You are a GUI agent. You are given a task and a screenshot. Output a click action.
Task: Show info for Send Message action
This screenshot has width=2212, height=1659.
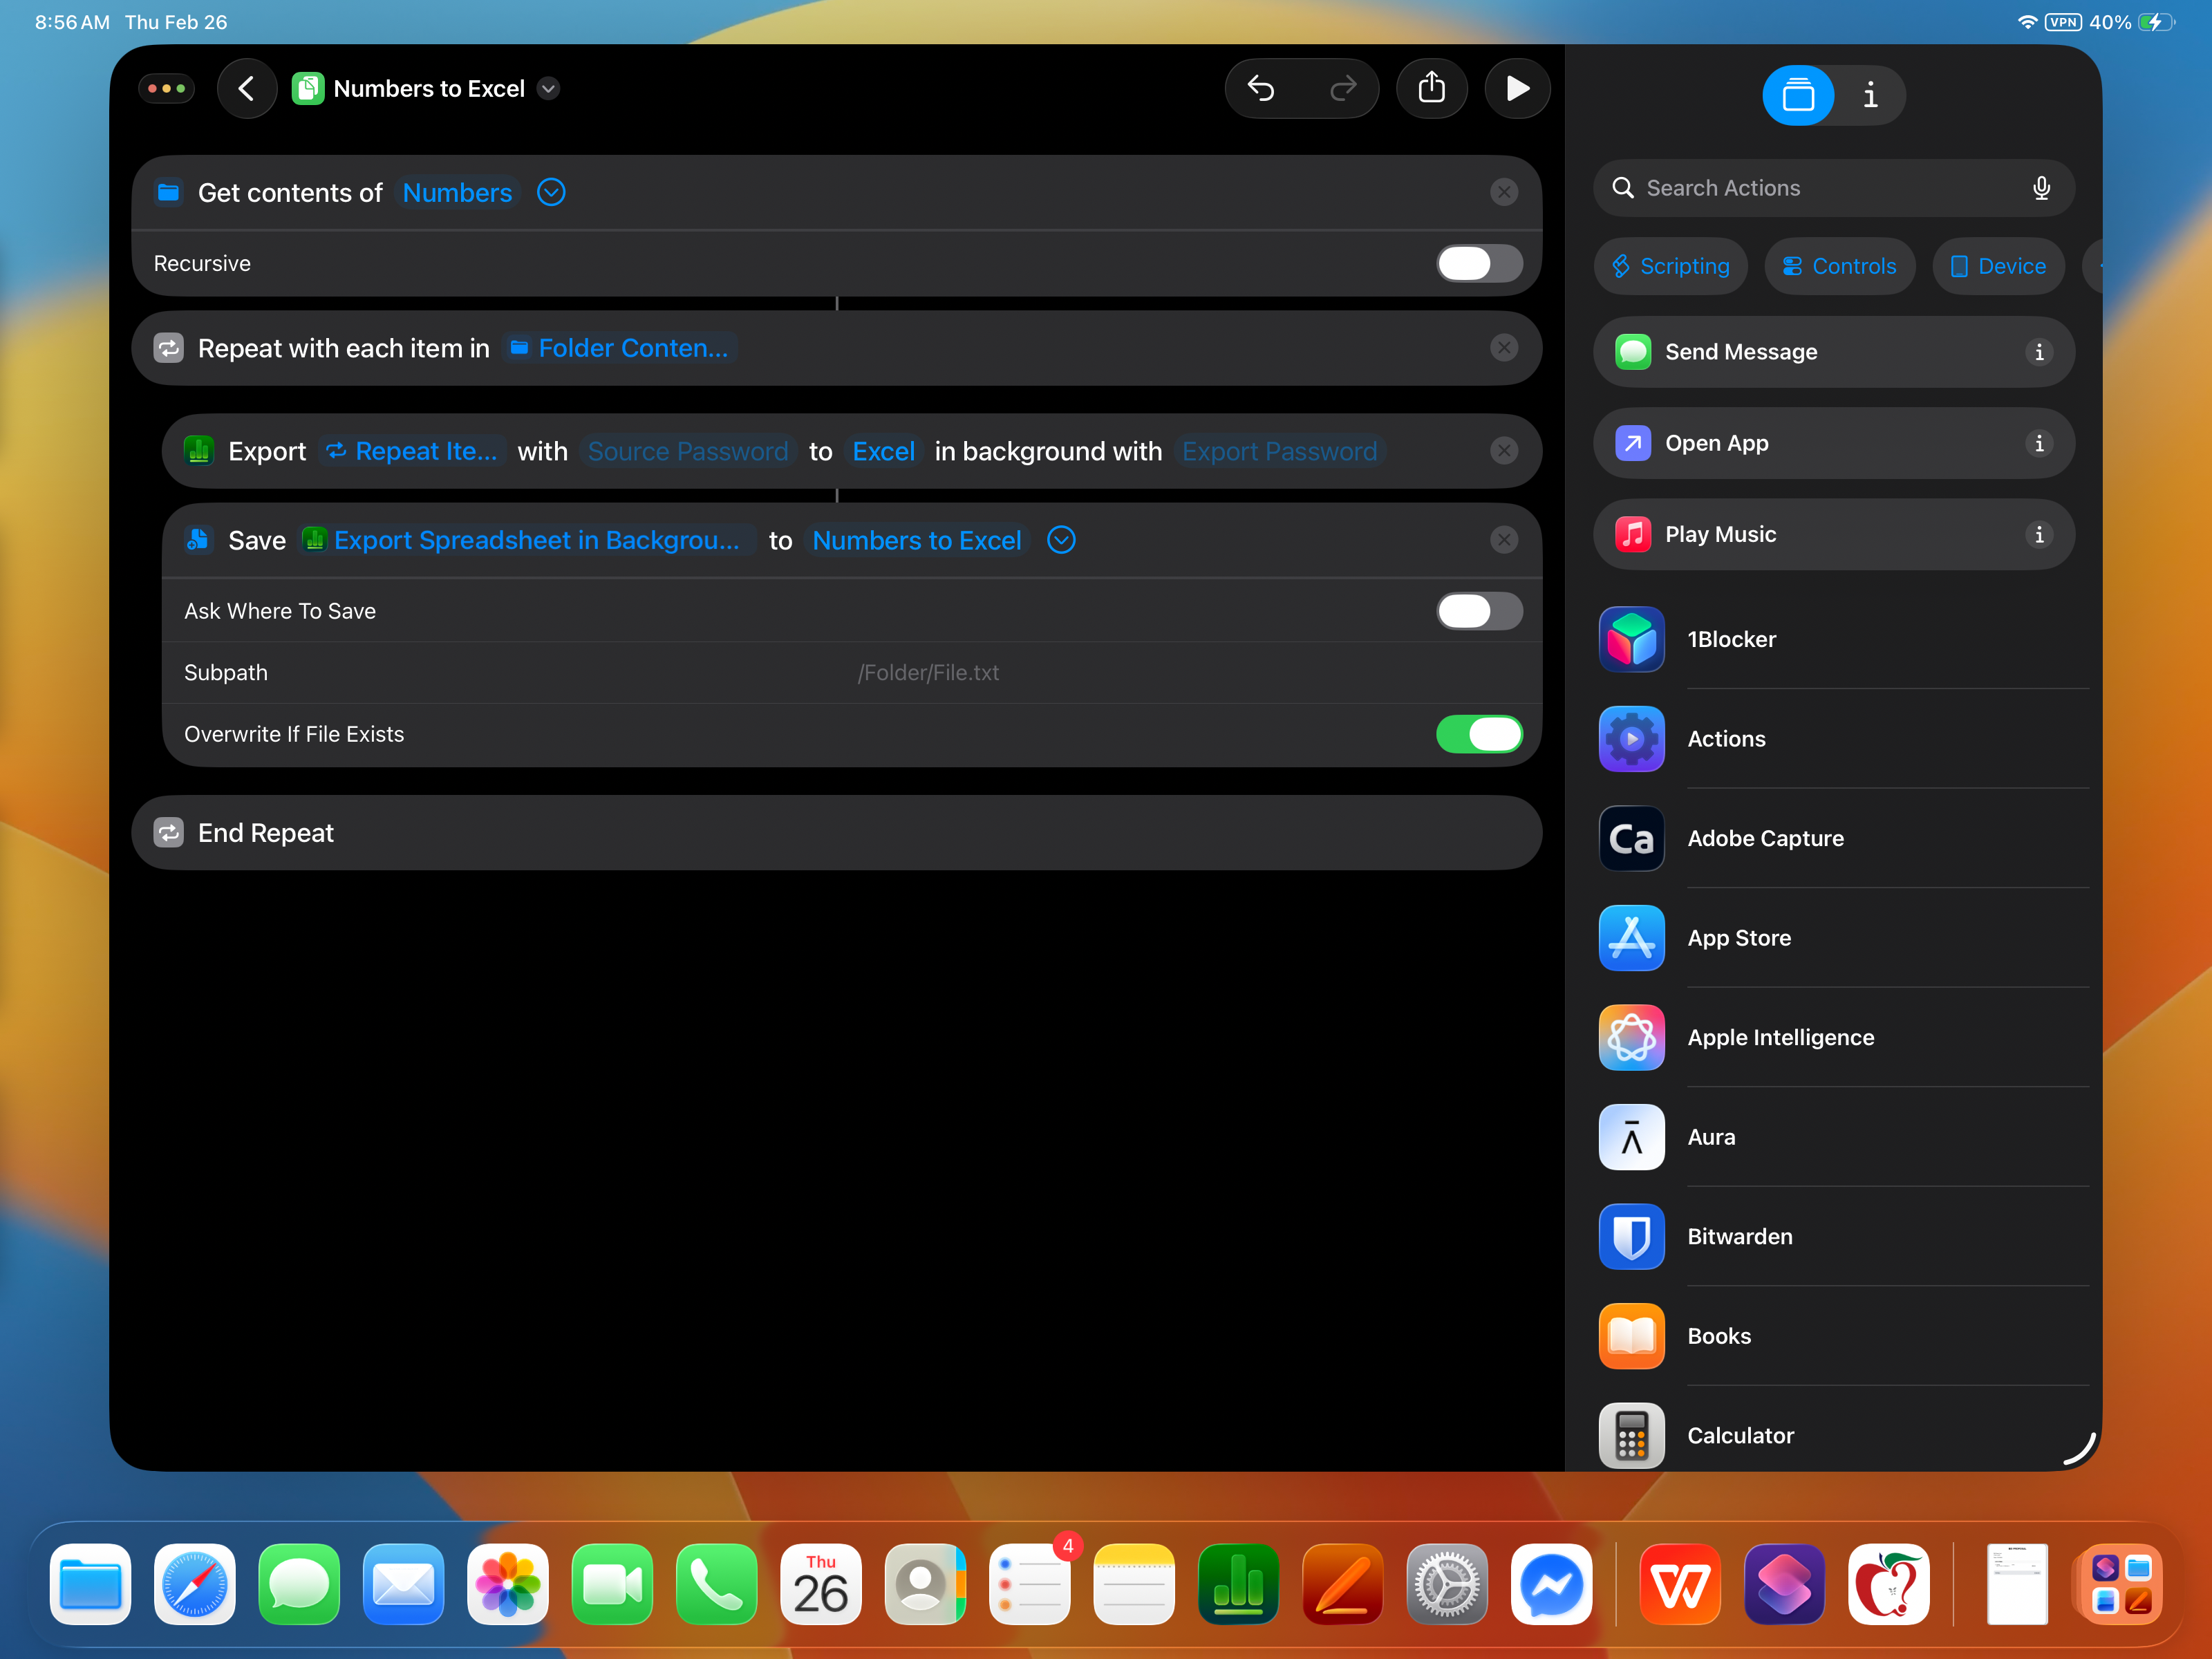(2039, 352)
